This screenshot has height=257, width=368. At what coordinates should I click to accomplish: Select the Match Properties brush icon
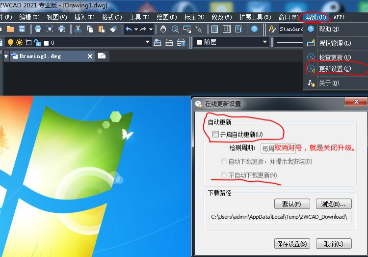coord(113,29)
